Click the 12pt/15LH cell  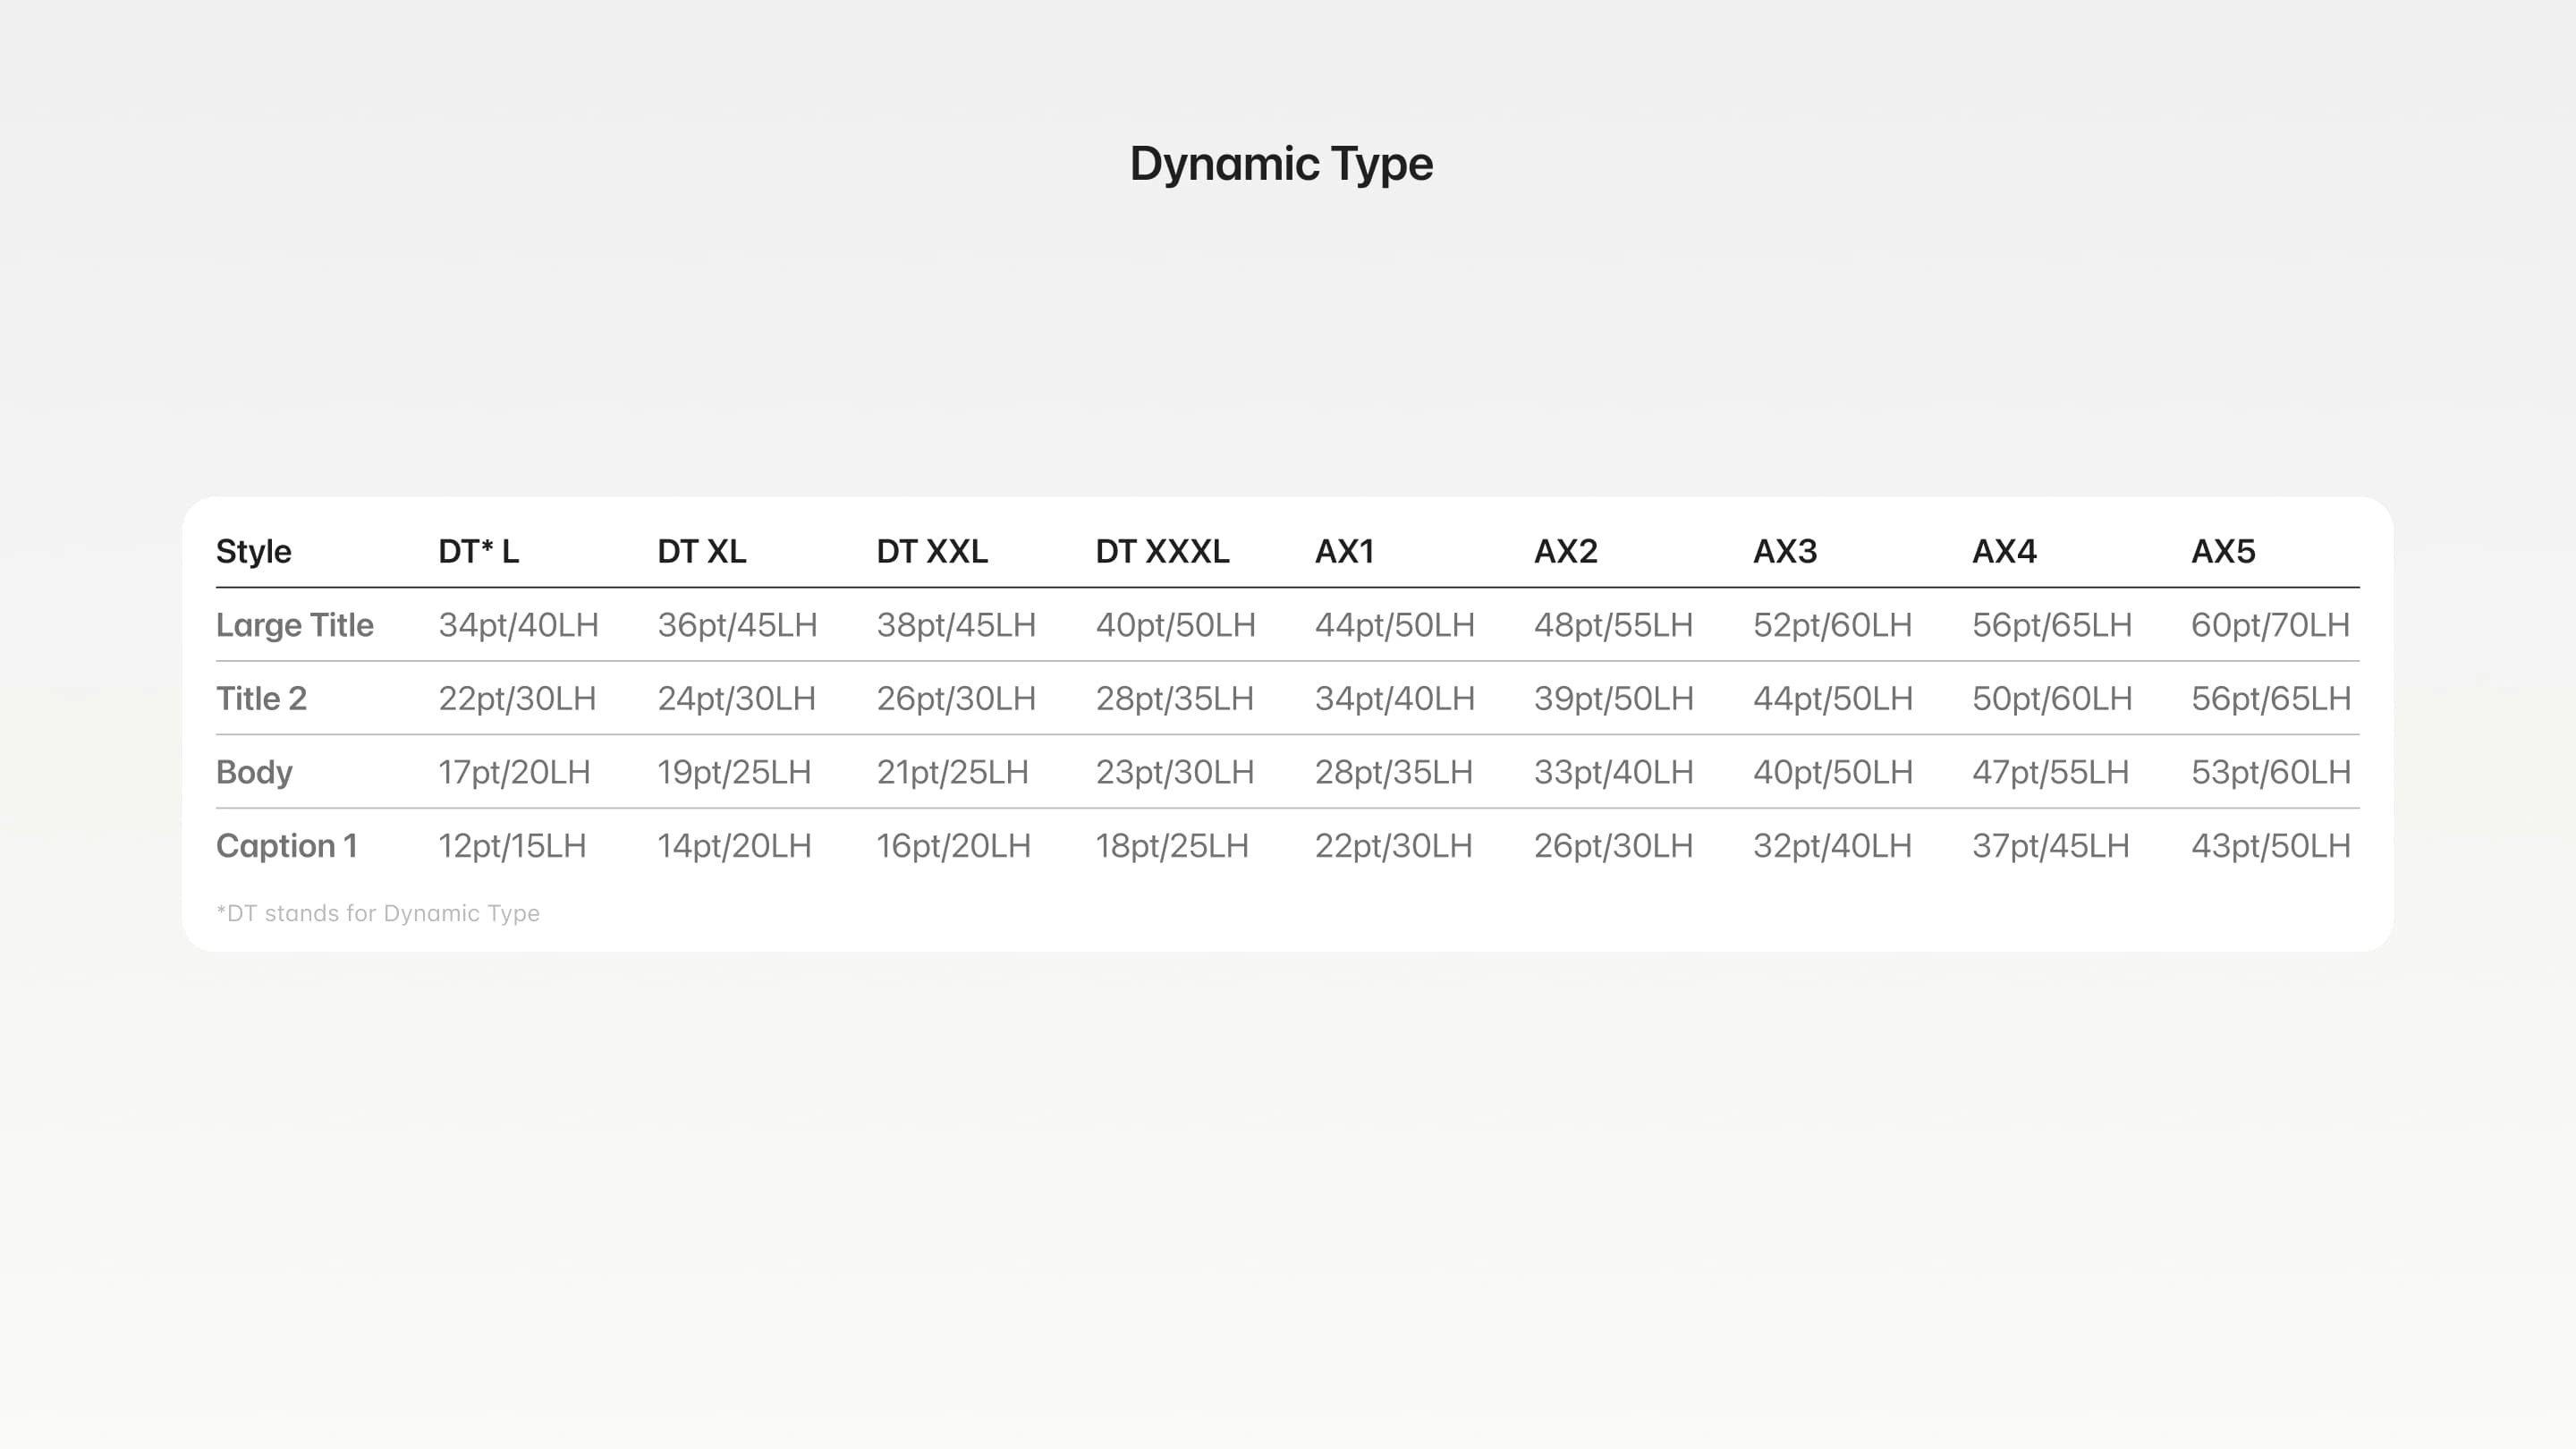tap(513, 846)
